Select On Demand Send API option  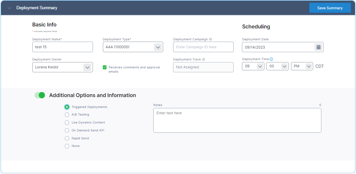click(67, 130)
